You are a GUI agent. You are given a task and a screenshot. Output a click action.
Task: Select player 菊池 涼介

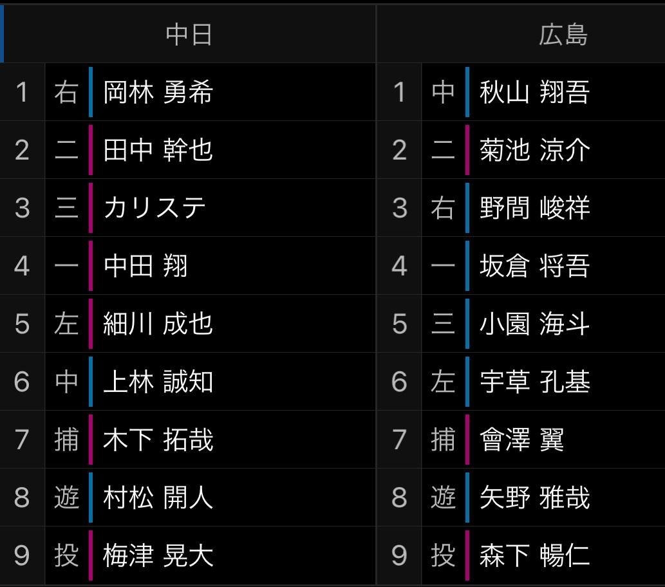pyautogui.click(x=534, y=150)
